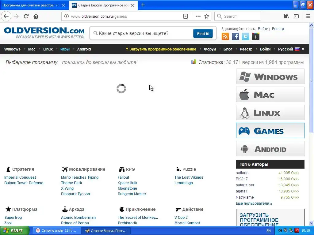This screenshot has width=314, height=235.
Task: Open the Lemmings game link
Action: (x=183, y=183)
